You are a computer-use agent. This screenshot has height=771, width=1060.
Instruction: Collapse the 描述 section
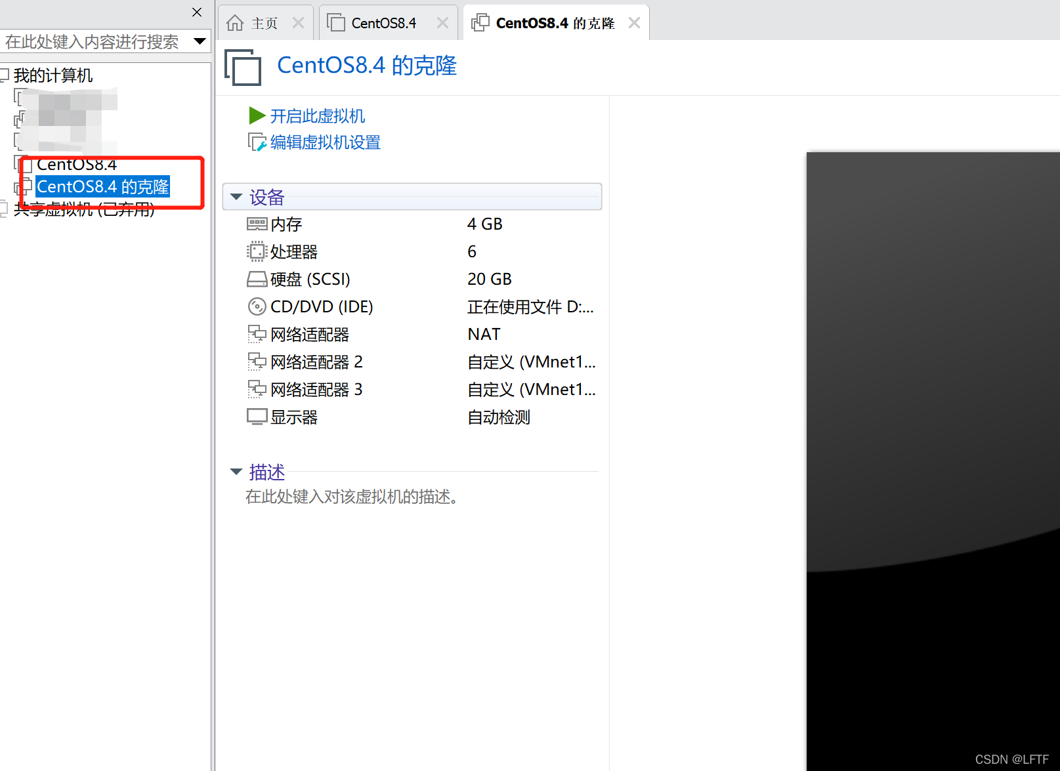236,472
